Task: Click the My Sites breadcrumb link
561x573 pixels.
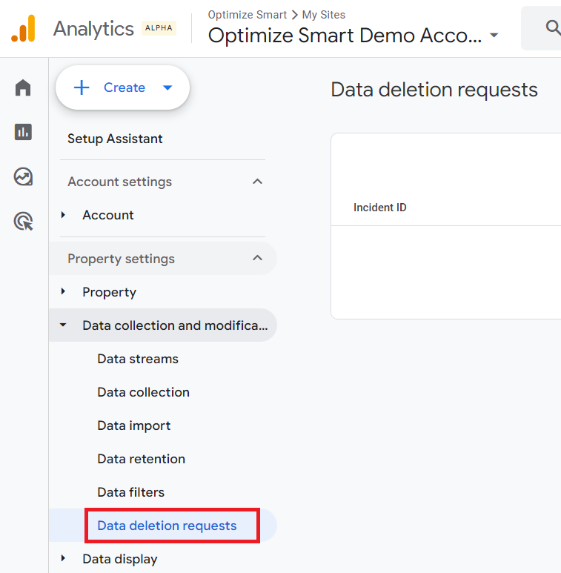Action: point(324,15)
